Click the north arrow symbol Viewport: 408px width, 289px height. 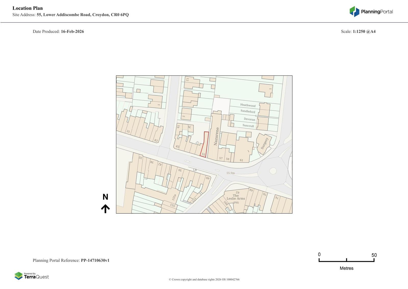pos(105,209)
